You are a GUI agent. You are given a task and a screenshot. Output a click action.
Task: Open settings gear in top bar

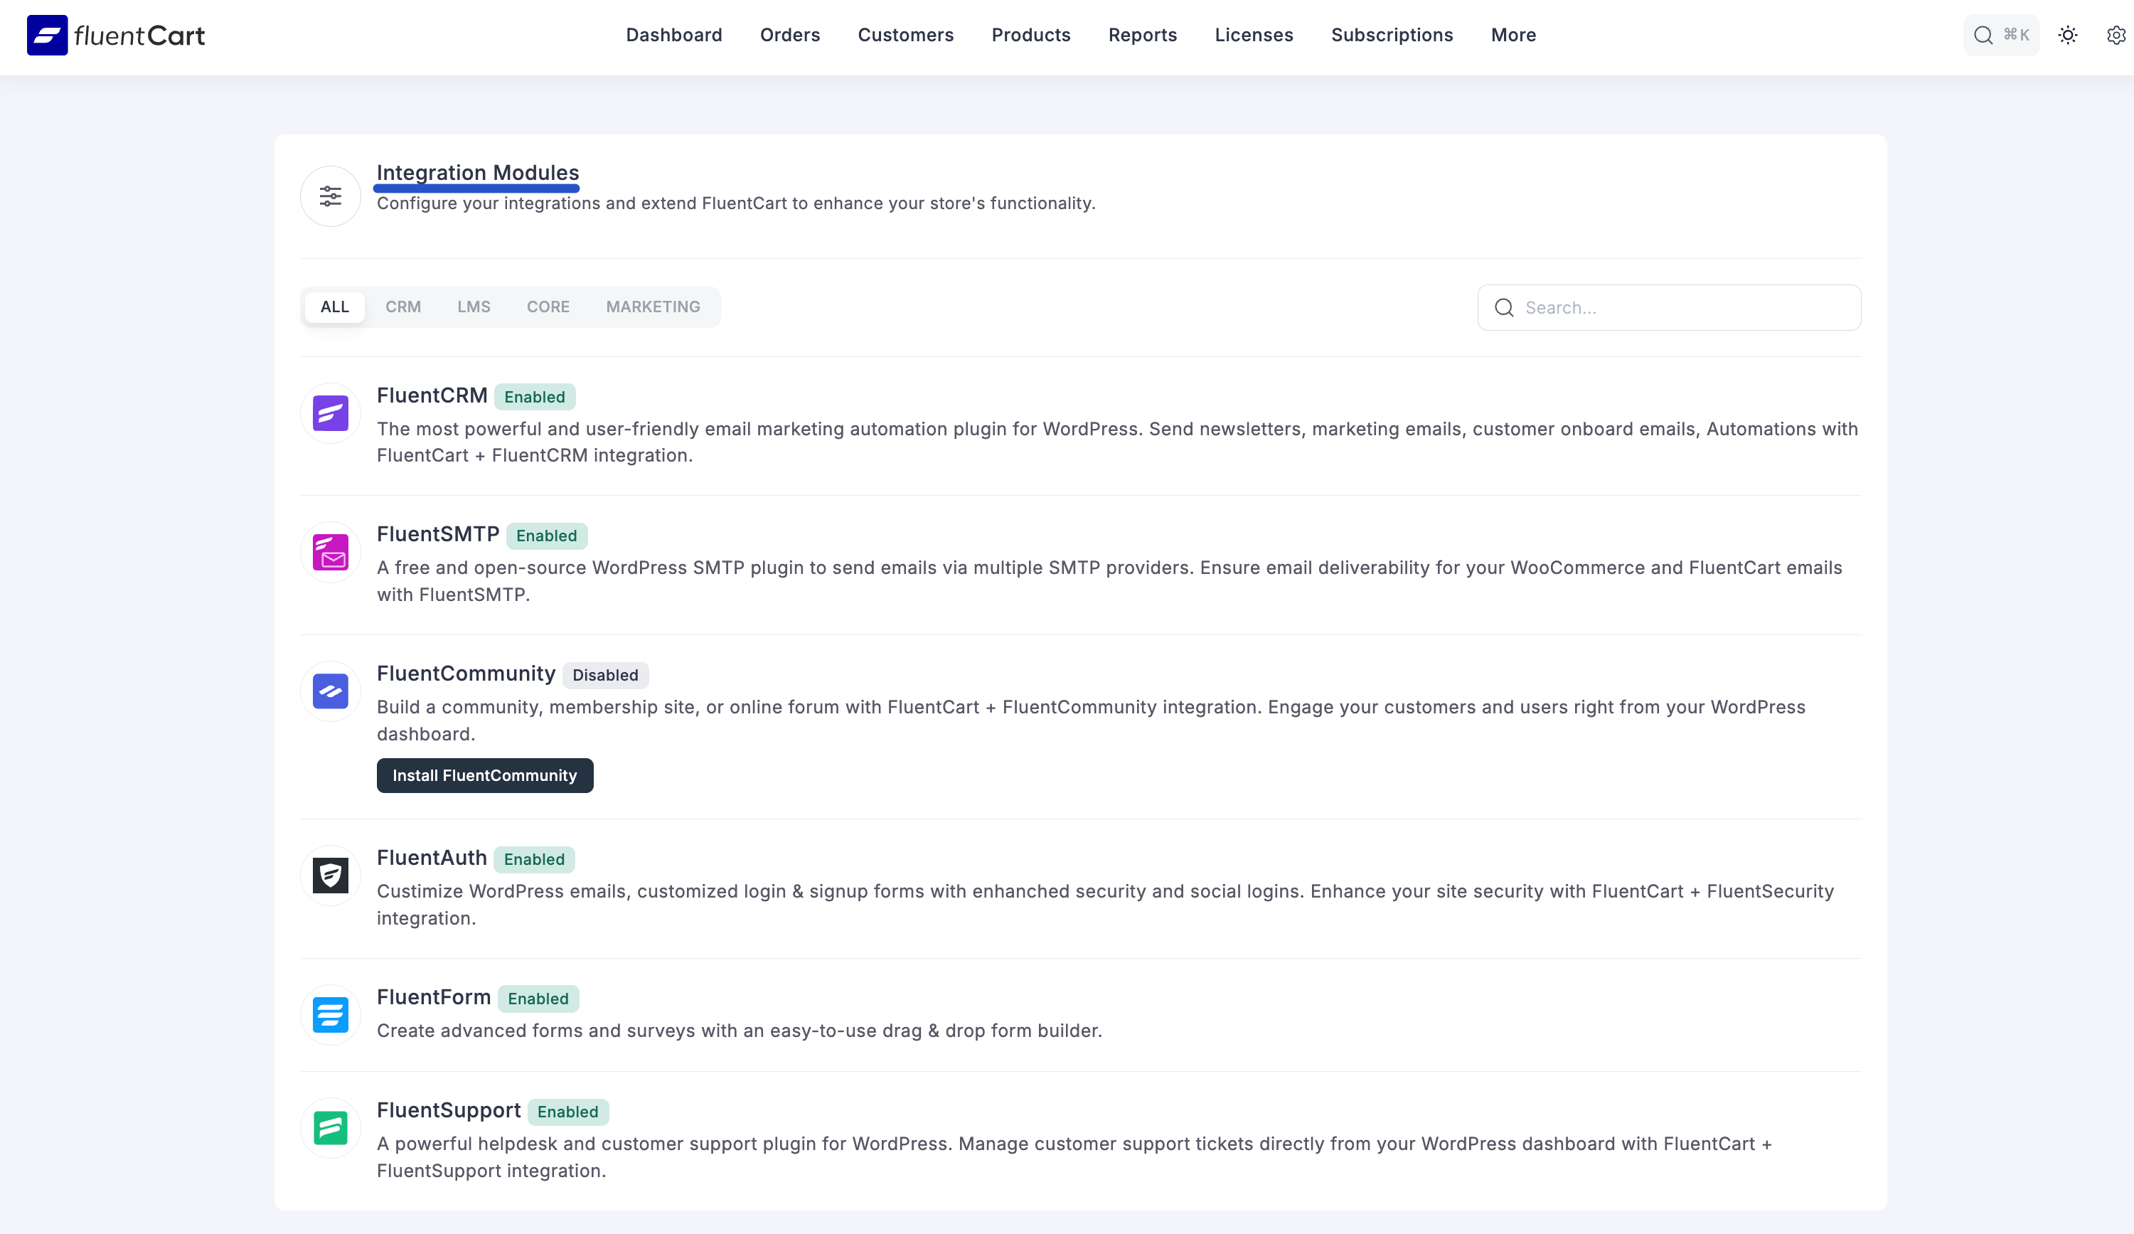[2116, 36]
